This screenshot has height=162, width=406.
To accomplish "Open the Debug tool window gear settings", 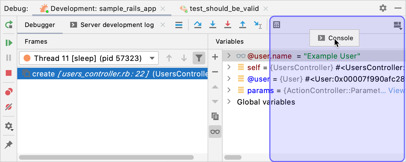I will (x=383, y=8).
